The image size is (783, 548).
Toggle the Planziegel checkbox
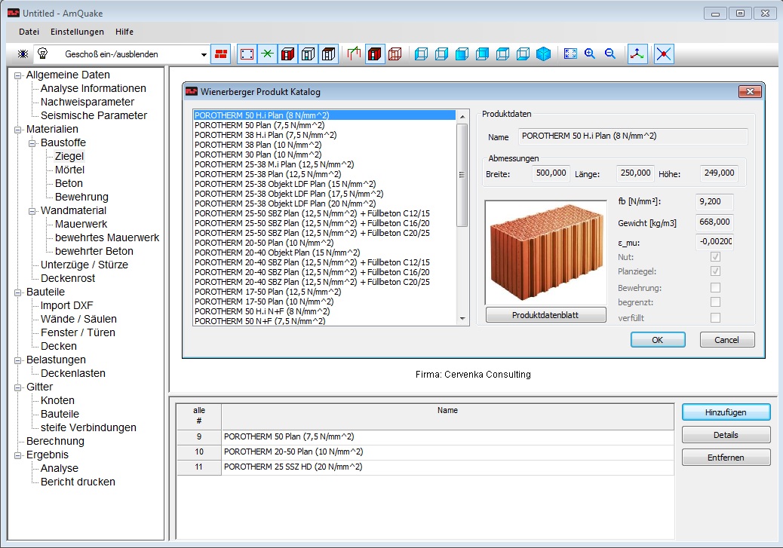click(716, 271)
